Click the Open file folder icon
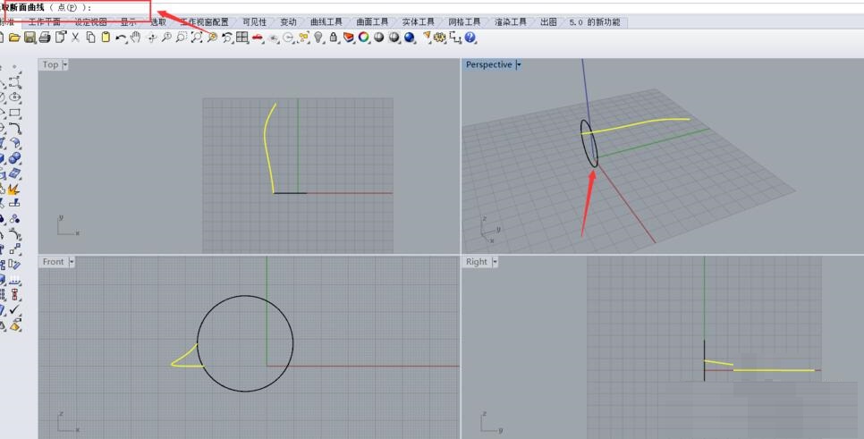 (14, 38)
